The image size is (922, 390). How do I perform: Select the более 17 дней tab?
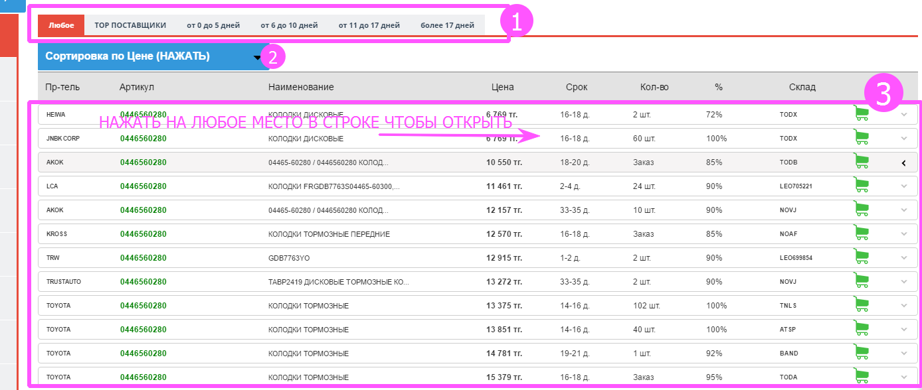447,25
